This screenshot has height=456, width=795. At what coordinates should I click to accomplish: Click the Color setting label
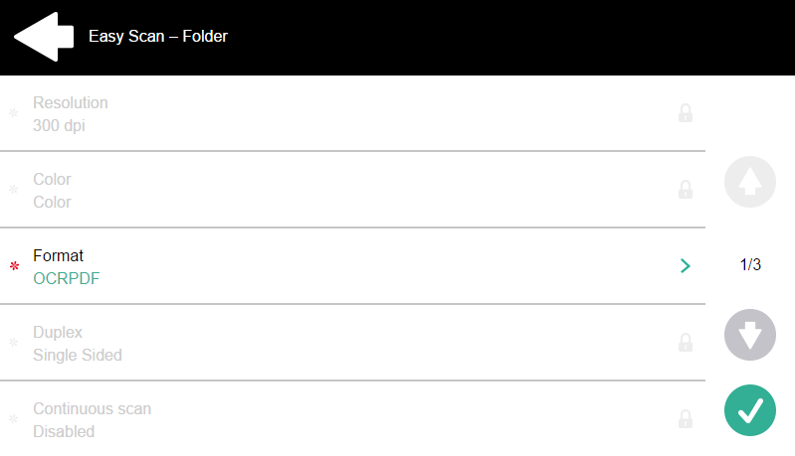point(52,179)
